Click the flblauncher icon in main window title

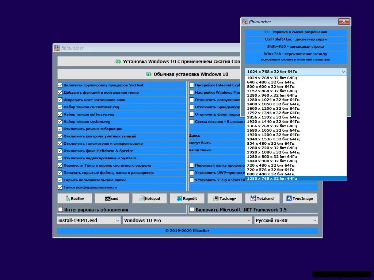pyautogui.click(x=57, y=48)
